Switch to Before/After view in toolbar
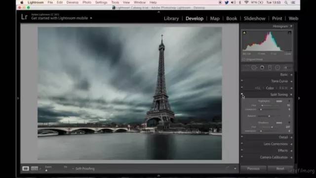316x178 pixels. [x=35, y=169]
